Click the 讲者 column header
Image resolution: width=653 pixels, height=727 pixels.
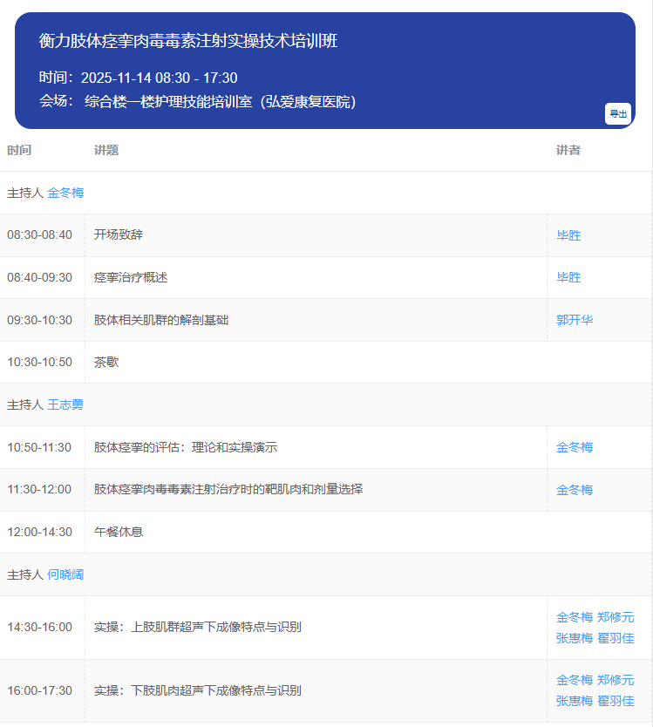point(568,150)
